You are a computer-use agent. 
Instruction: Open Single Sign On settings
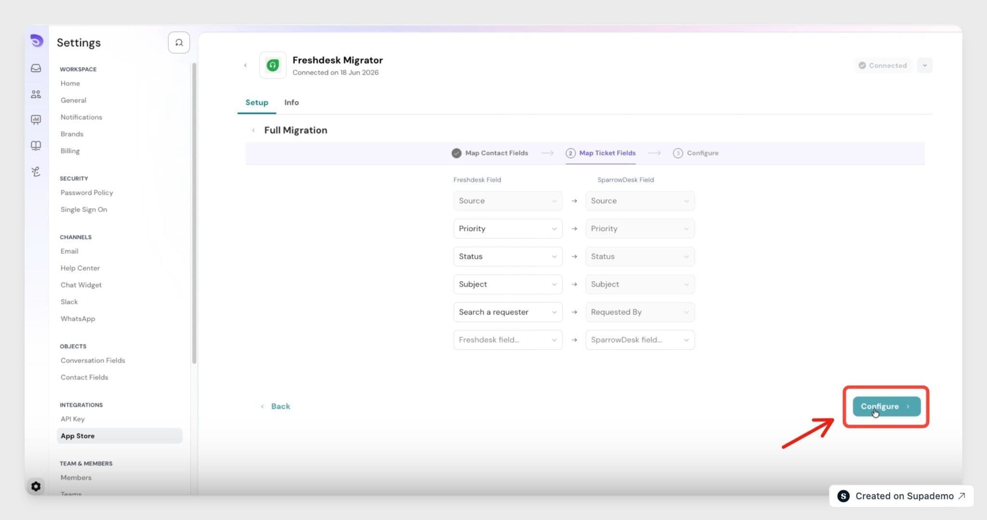pyautogui.click(x=84, y=209)
